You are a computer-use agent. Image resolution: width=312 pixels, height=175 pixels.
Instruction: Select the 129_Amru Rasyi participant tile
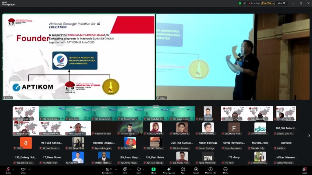130,158
